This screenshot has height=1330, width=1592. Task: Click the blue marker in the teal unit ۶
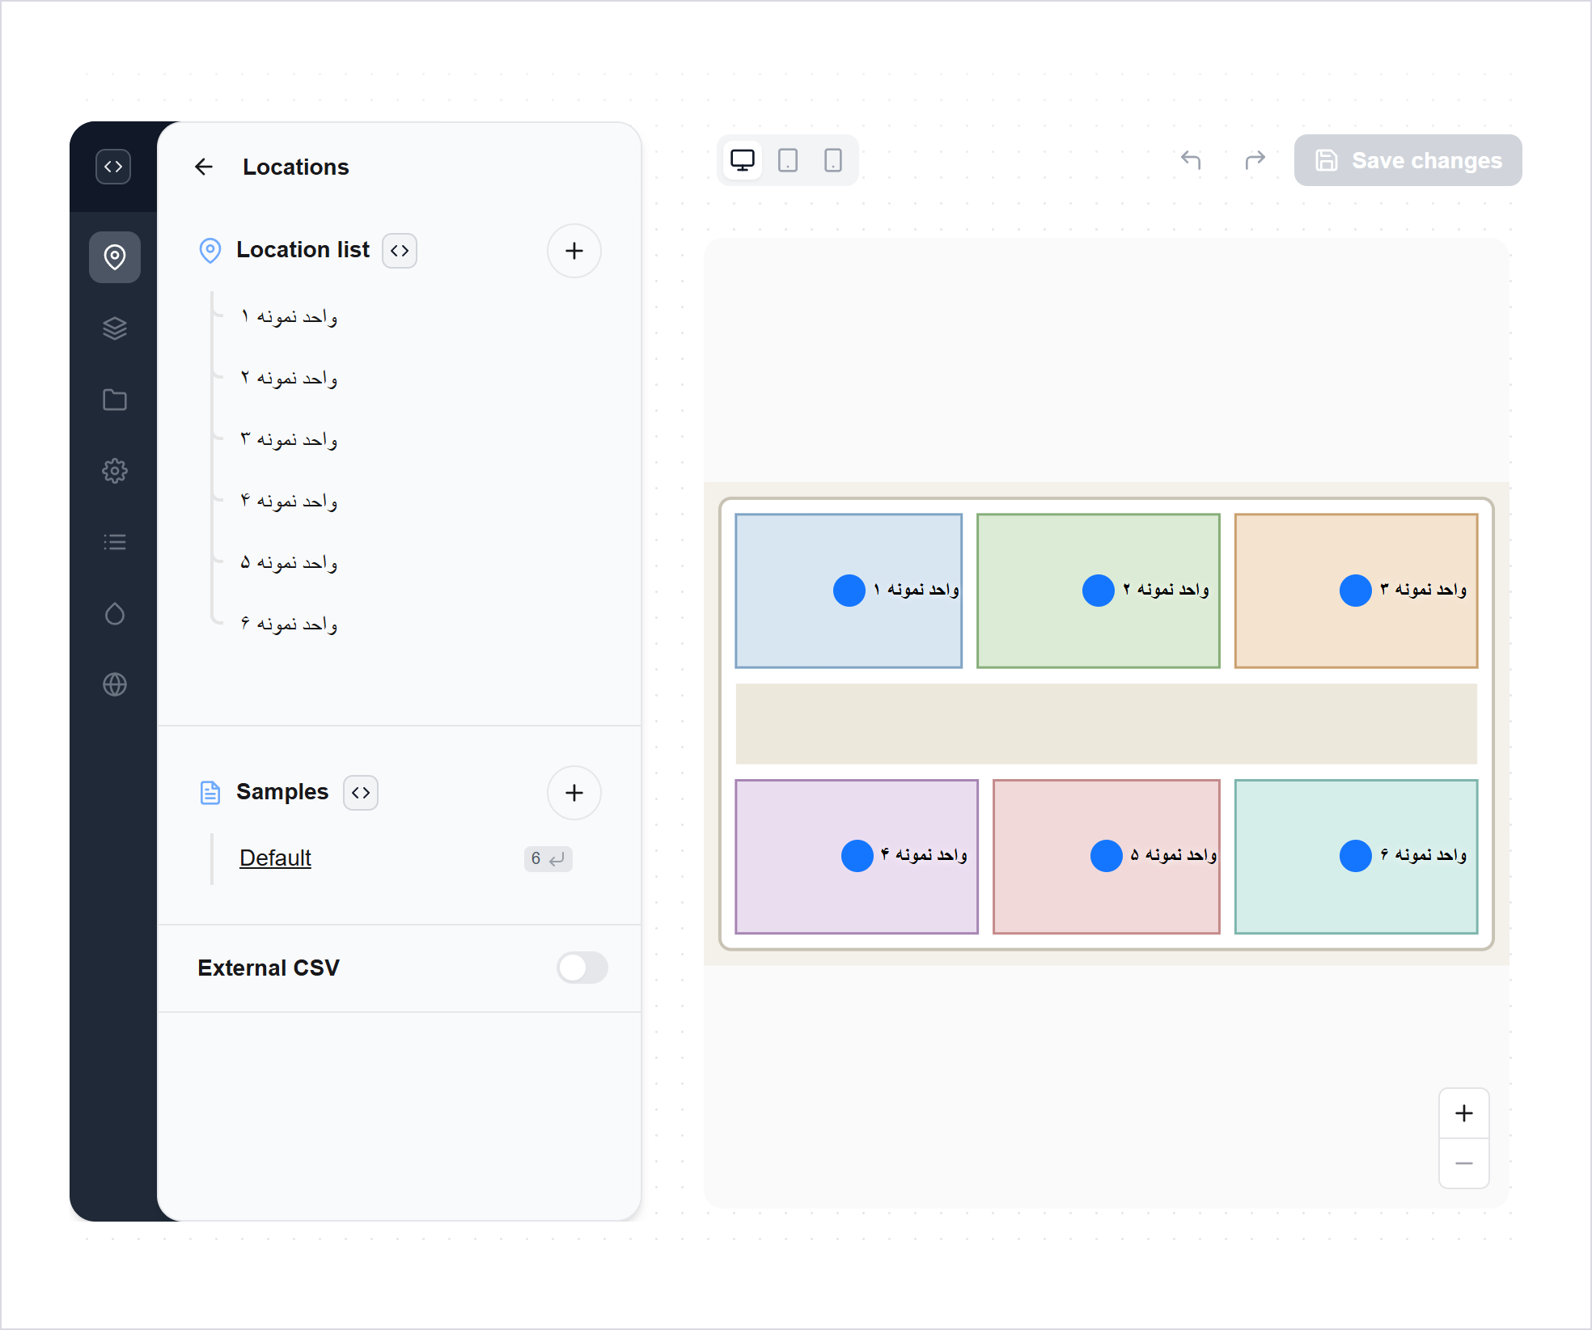point(1356,856)
